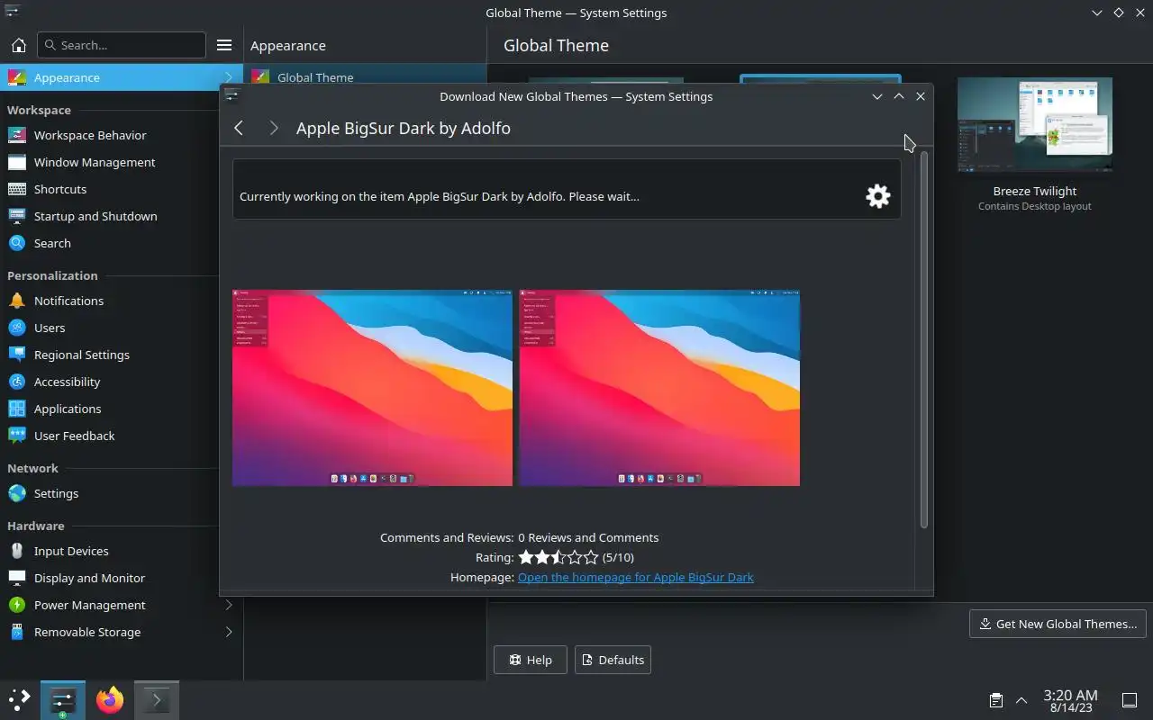
Task: Click the Removable Storage icon
Action: coord(17,632)
